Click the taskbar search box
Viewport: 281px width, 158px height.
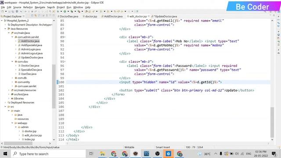(x=48, y=154)
